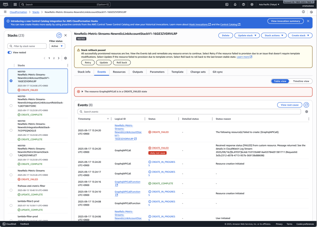Refresh the Stacks list
This screenshot has height=227, width=317.
pos(59,35)
